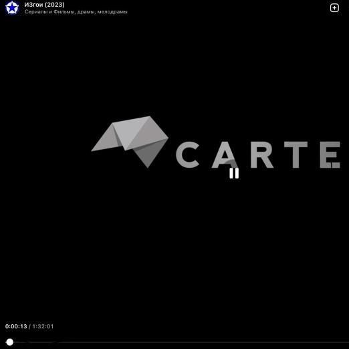This screenshot has height=349, width=349.
Task: Seek near the end of the progress track
Action: pyautogui.click(x=341, y=342)
